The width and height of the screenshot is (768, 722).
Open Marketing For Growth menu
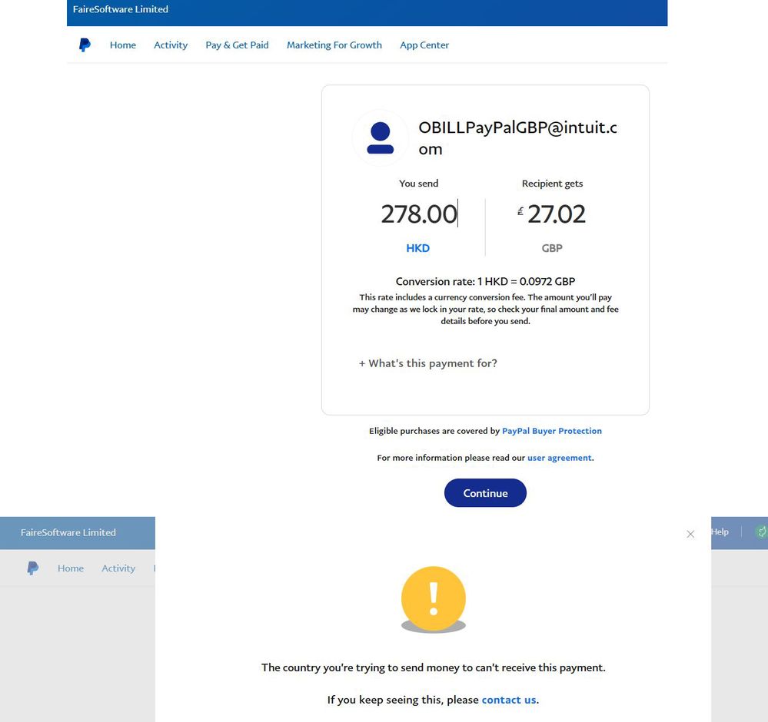tap(334, 45)
